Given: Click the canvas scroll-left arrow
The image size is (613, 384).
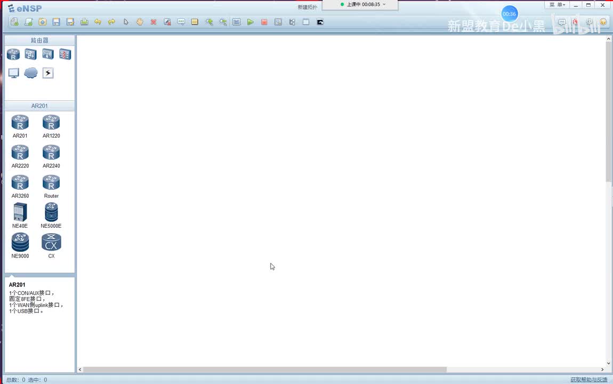Looking at the screenshot, I should (x=80, y=370).
